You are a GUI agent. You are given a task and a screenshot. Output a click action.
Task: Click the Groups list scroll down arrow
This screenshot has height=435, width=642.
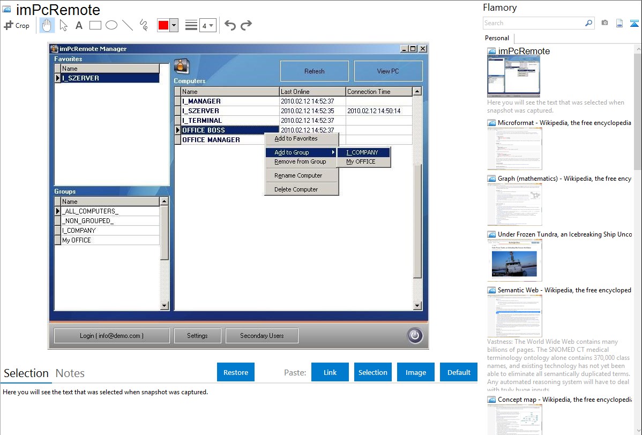(x=164, y=305)
